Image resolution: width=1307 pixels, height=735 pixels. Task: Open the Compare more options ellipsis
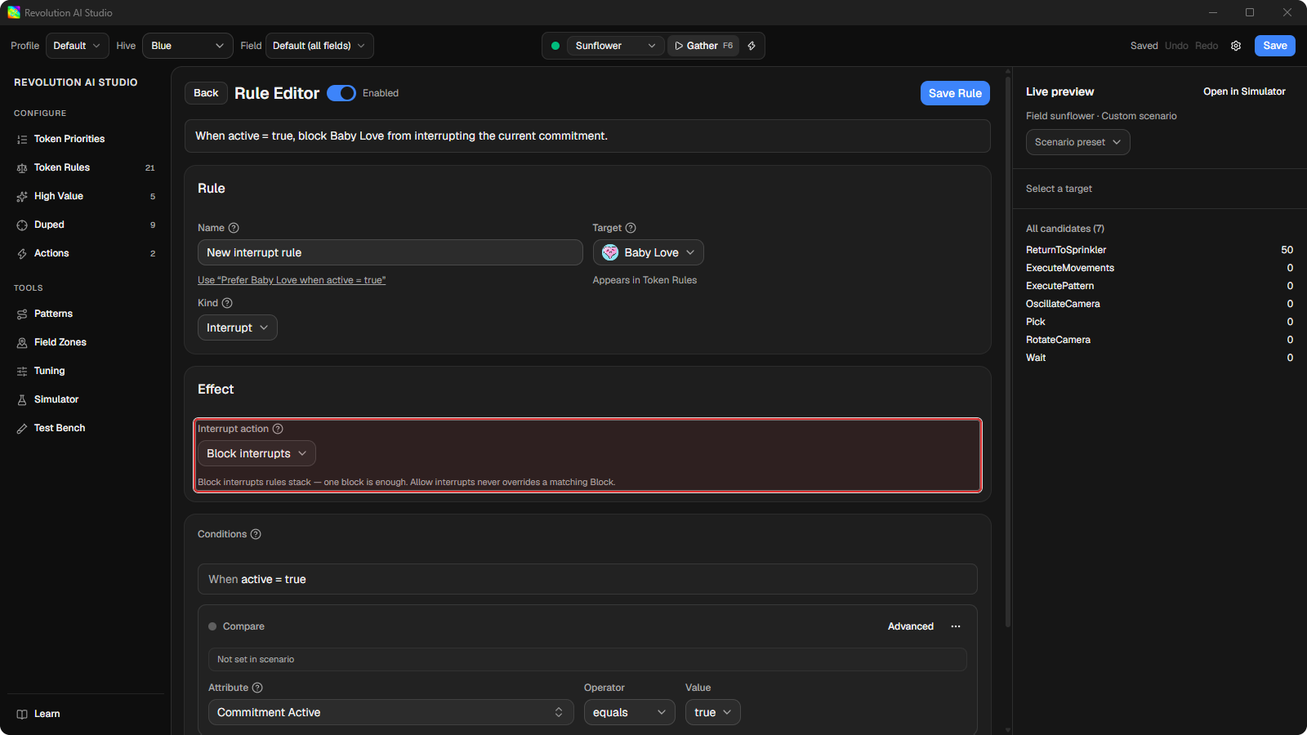pyautogui.click(x=956, y=626)
